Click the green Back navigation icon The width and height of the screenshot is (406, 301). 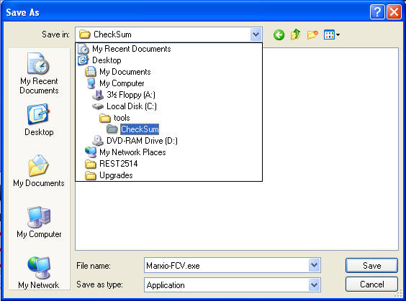[279, 34]
